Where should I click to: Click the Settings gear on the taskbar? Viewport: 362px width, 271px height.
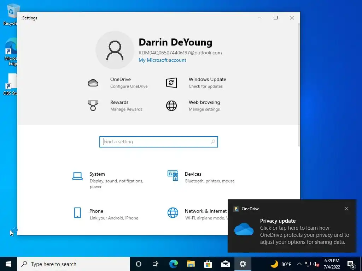243,264
